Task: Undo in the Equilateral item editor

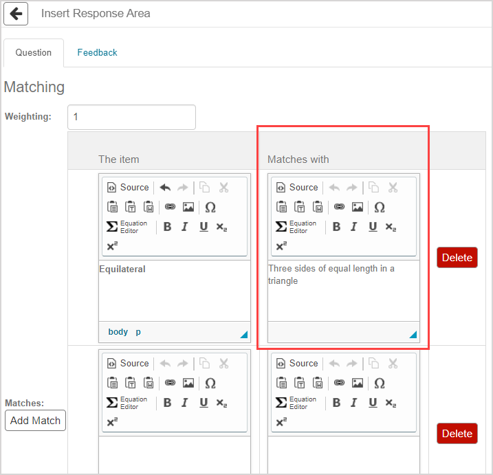Action: pyautogui.click(x=165, y=187)
